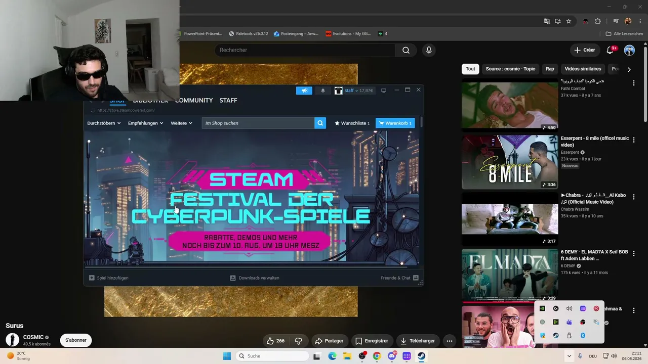Open 'Paletools v26.0.12' bookmark
The height and width of the screenshot is (364, 648).
[x=249, y=34]
